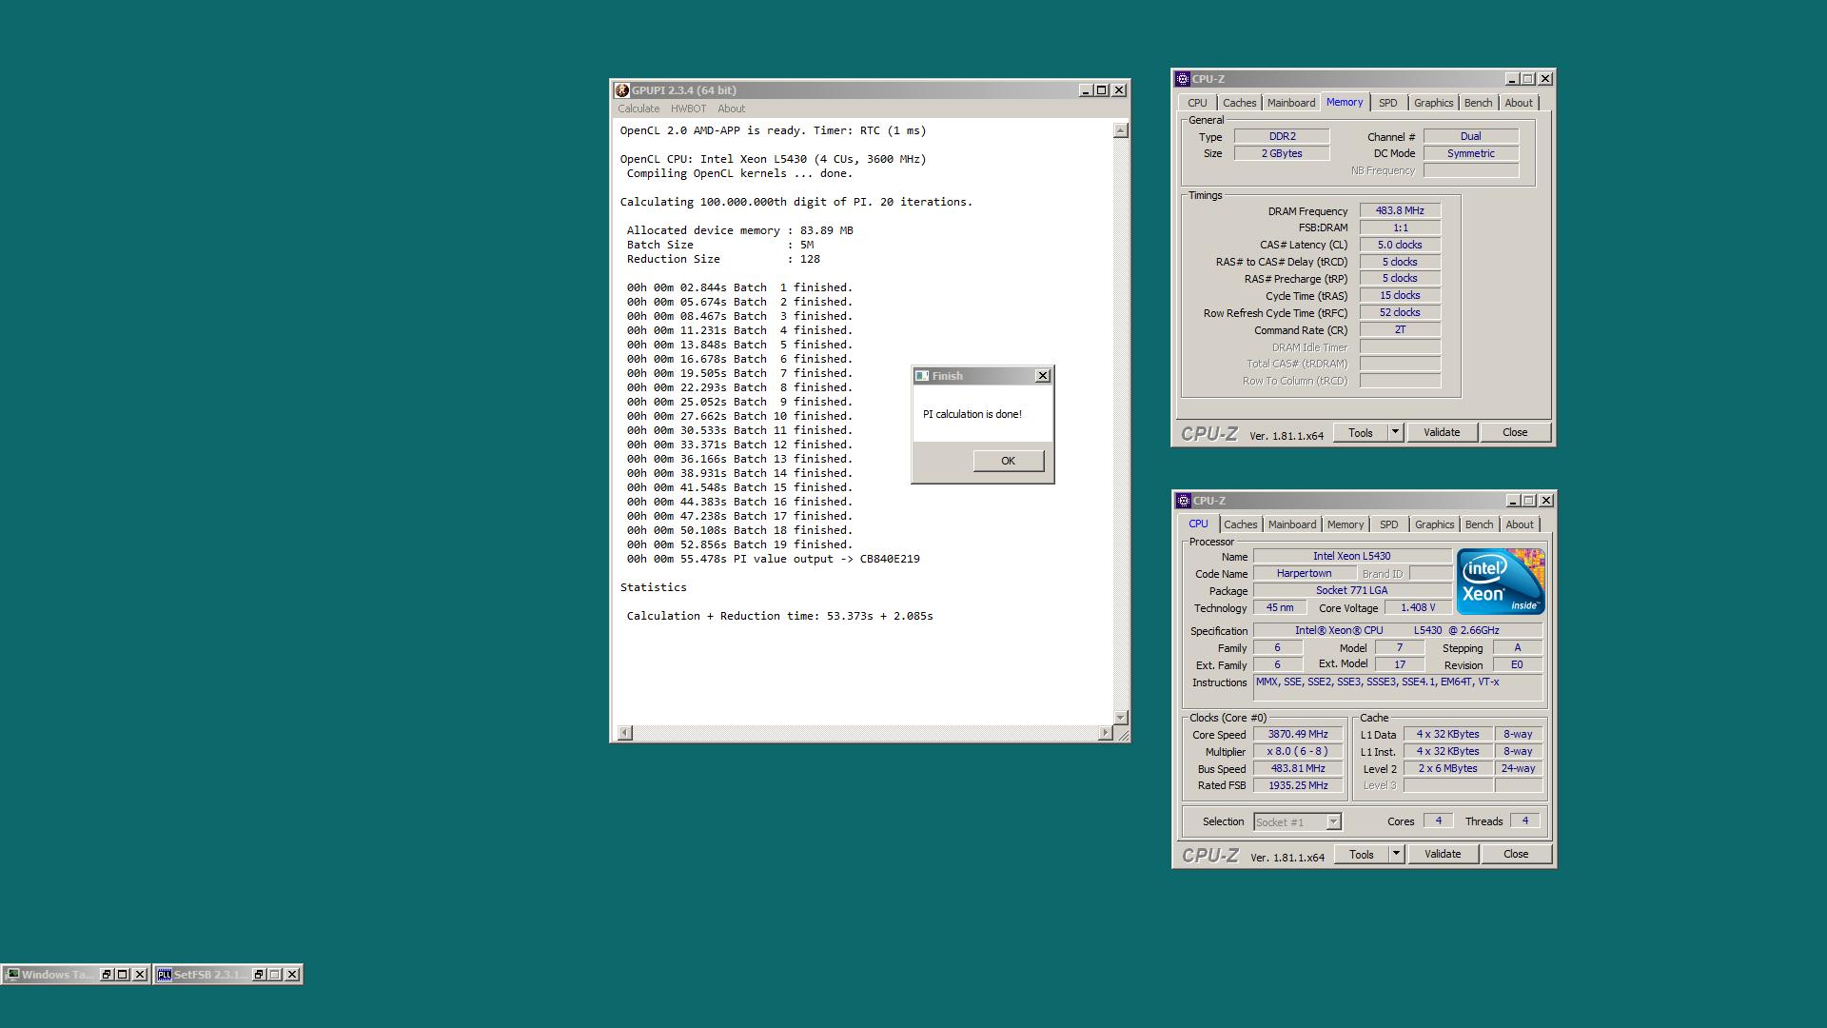The height and width of the screenshot is (1028, 1827).
Task: Minimize the GPUPI window
Action: click(1086, 90)
